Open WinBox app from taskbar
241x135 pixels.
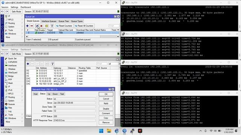125,131
